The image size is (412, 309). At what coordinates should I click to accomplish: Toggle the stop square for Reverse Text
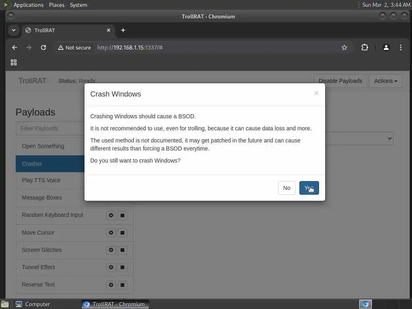[122, 285]
